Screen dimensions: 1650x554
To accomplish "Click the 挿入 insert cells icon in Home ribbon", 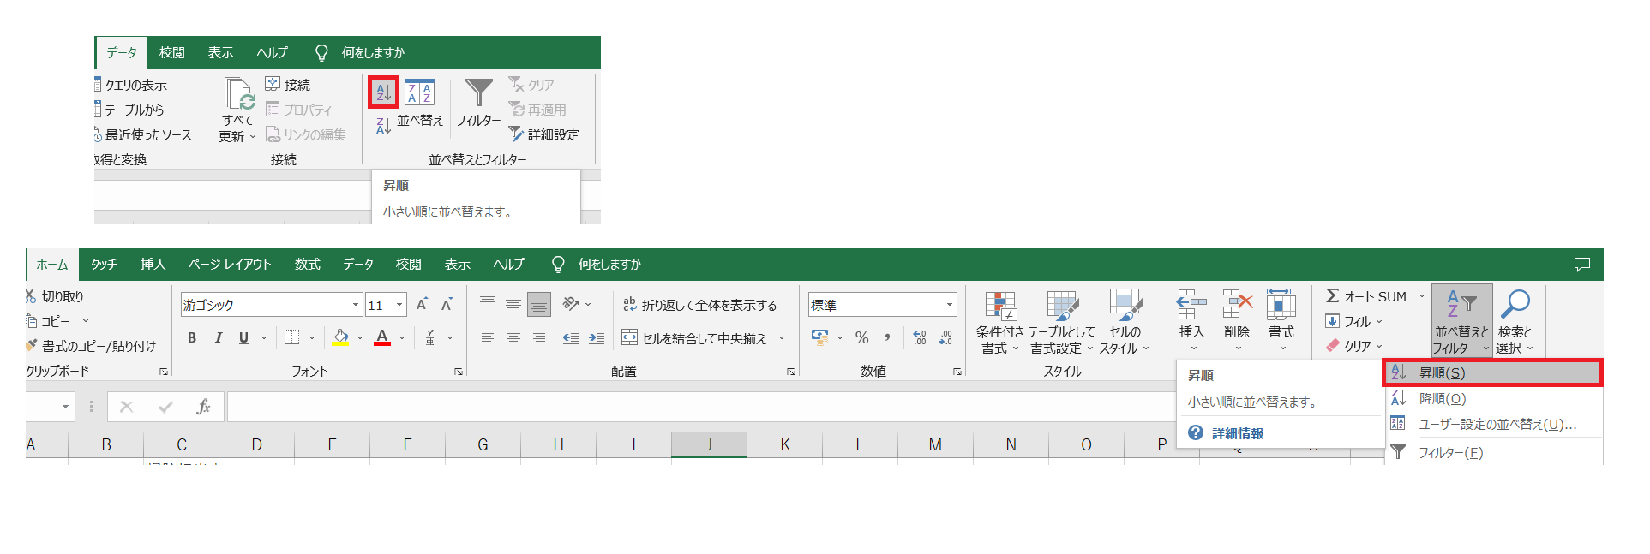I will pyautogui.click(x=1191, y=305).
